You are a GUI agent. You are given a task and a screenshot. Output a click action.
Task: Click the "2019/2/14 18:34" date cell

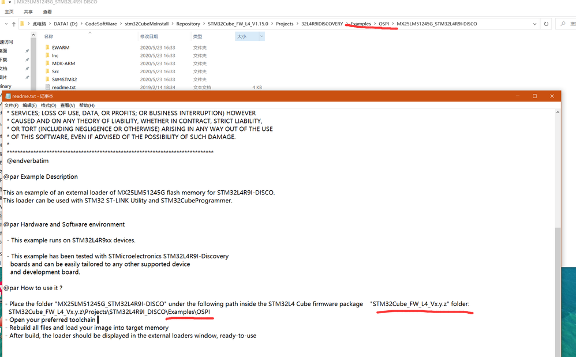(x=158, y=87)
